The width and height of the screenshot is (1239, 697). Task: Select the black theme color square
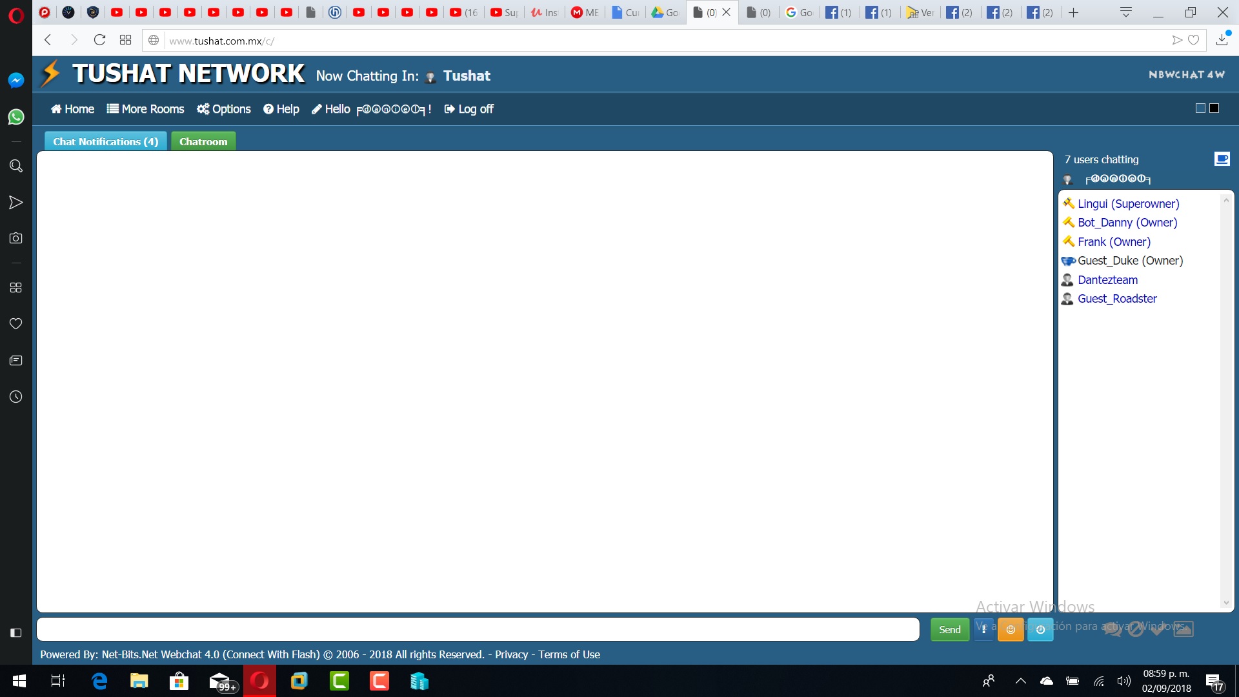coord(1214,108)
